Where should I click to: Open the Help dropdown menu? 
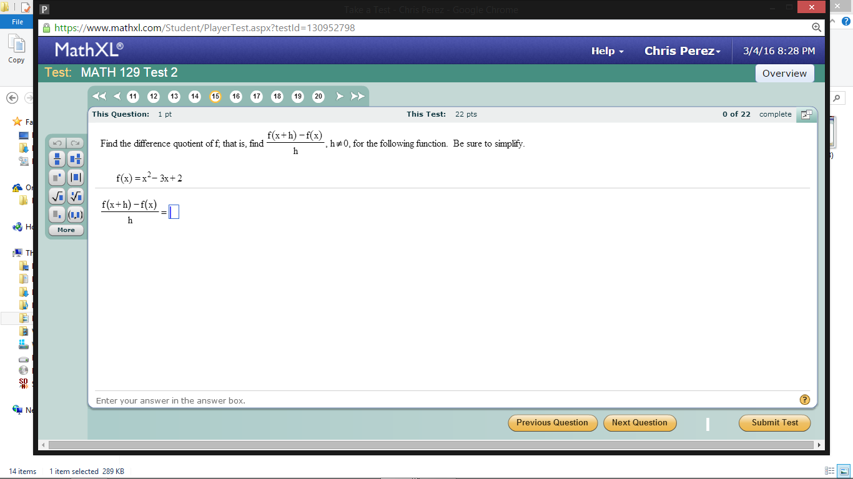tap(606, 51)
